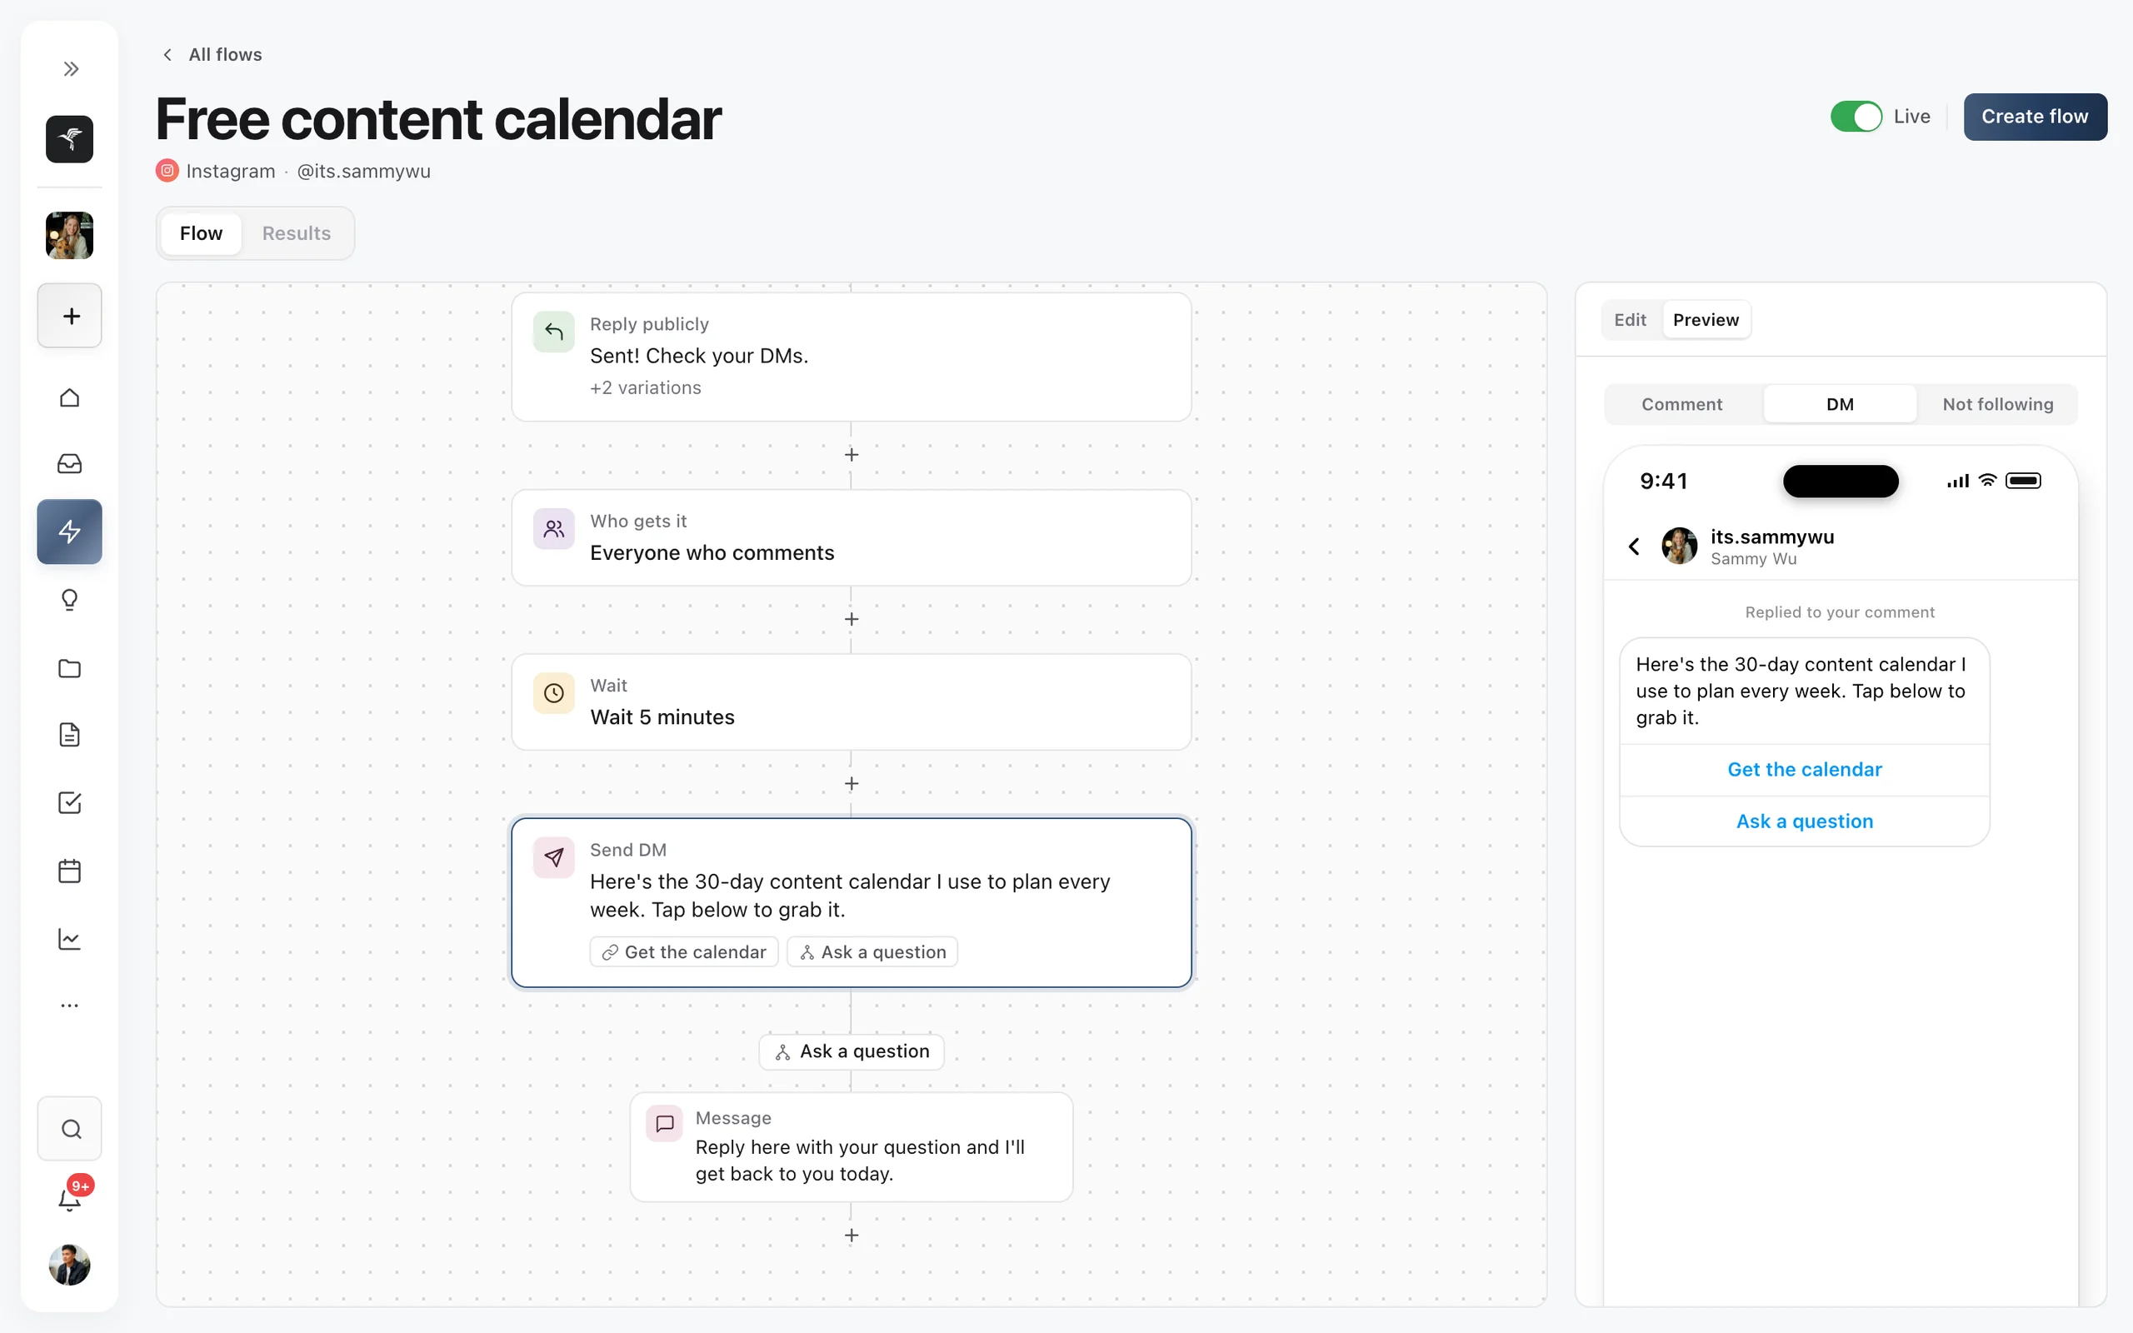2133x1333 pixels.
Task: Tap Get the calendar link in preview
Action: [x=1804, y=770]
